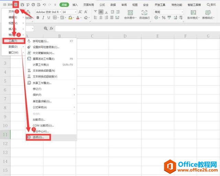This screenshot has height=176, width=220.
Task: Switch to the 公式 ribbon tab
Action: (x=102, y=5)
